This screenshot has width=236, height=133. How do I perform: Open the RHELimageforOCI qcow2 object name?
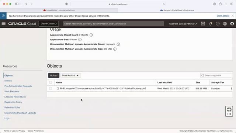click(103, 89)
